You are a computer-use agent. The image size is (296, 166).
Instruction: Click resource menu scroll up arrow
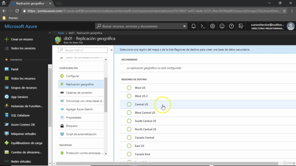click(106, 59)
